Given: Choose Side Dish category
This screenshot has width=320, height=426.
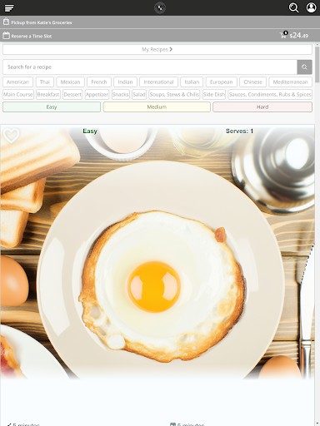Looking at the screenshot, I should [214, 95].
